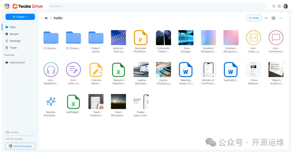Click the help question mark icon
The height and width of the screenshot is (154, 293).
click(x=274, y=6)
